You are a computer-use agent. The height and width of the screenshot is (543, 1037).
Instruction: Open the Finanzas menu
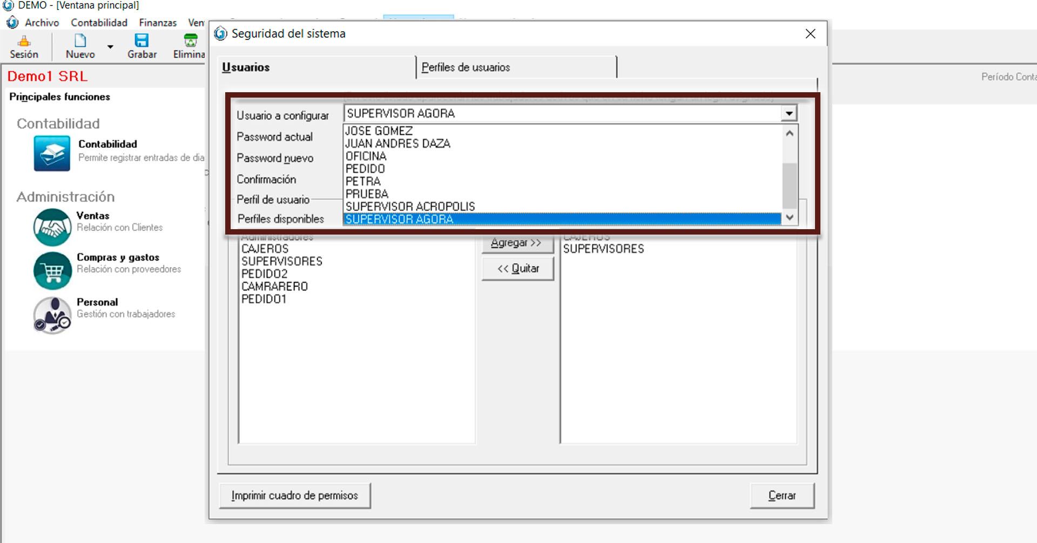point(158,23)
